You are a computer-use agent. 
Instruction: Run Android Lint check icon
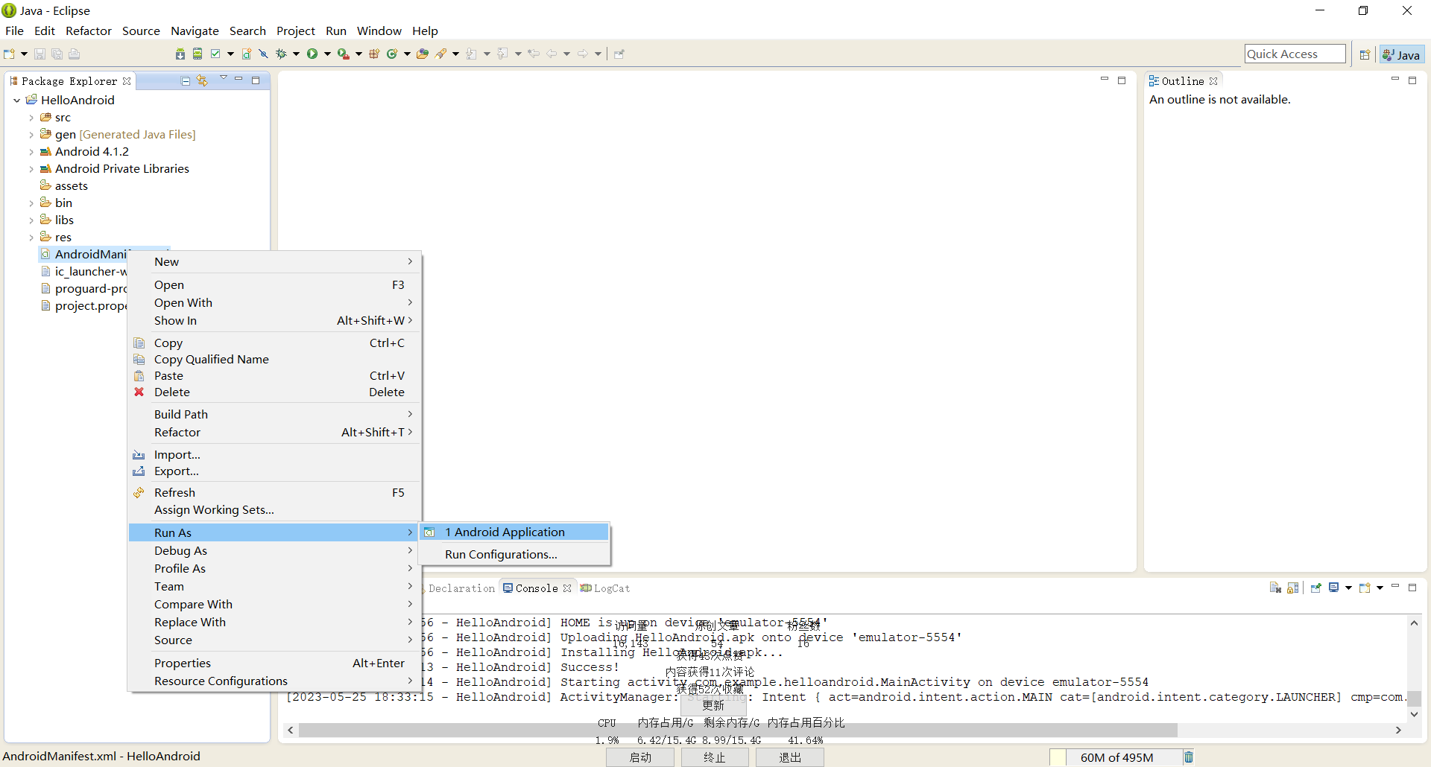tap(215, 54)
